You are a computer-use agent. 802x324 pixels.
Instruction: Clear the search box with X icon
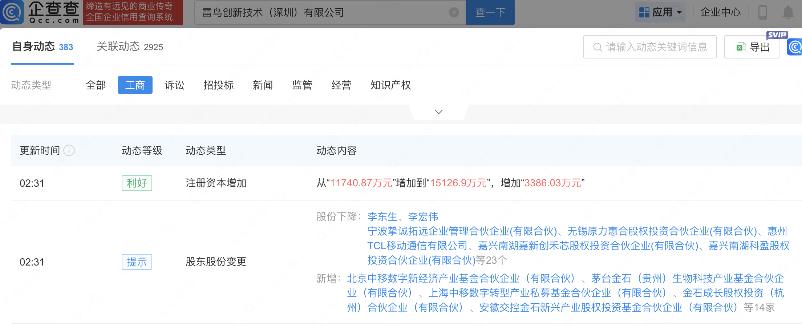point(454,13)
